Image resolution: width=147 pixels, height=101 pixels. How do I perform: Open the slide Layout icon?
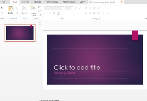click(40, 7)
